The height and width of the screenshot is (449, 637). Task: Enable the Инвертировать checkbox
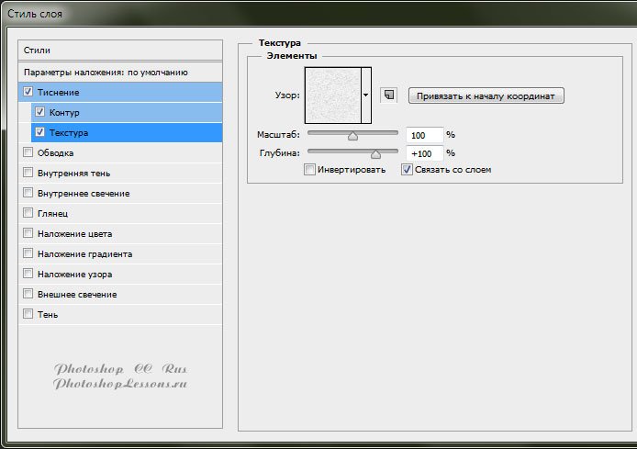[310, 170]
